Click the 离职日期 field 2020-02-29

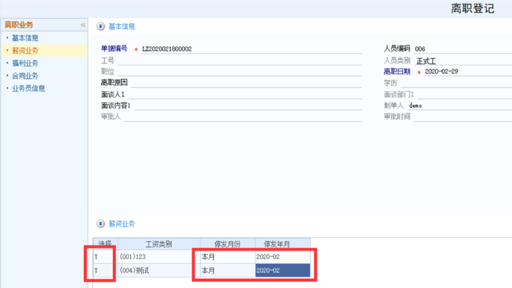[467, 72]
